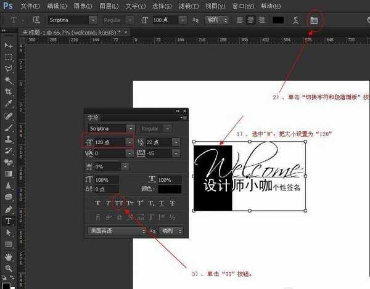370x289 pixels.
Task: Toggle Faux Bold in Character panel
Action: (97, 203)
